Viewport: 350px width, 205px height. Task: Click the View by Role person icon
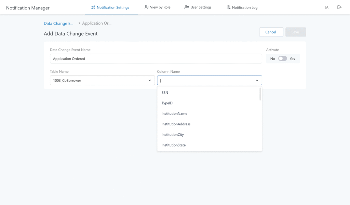146,7
